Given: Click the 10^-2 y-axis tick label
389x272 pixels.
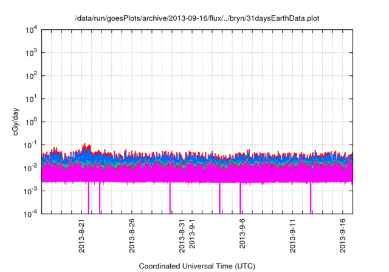Looking at the screenshot, I should 30,168.
